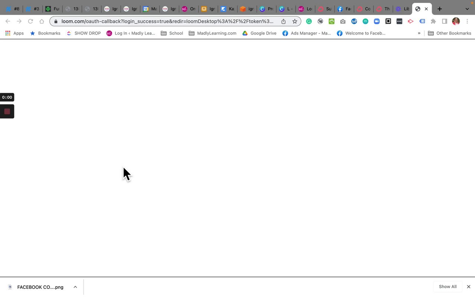Image resolution: width=475 pixels, height=297 pixels.
Task: Switch to the Ka tab
Action: click(x=227, y=9)
